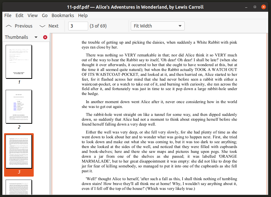Click the words 'ORANGE MARMALADE' in the text
271x197 pixels.
coord(159,159)
